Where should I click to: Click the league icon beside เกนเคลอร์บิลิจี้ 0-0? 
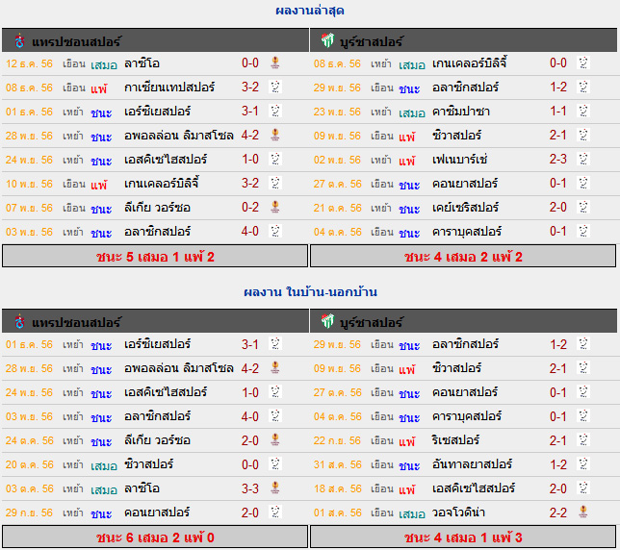pyautogui.click(x=583, y=62)
